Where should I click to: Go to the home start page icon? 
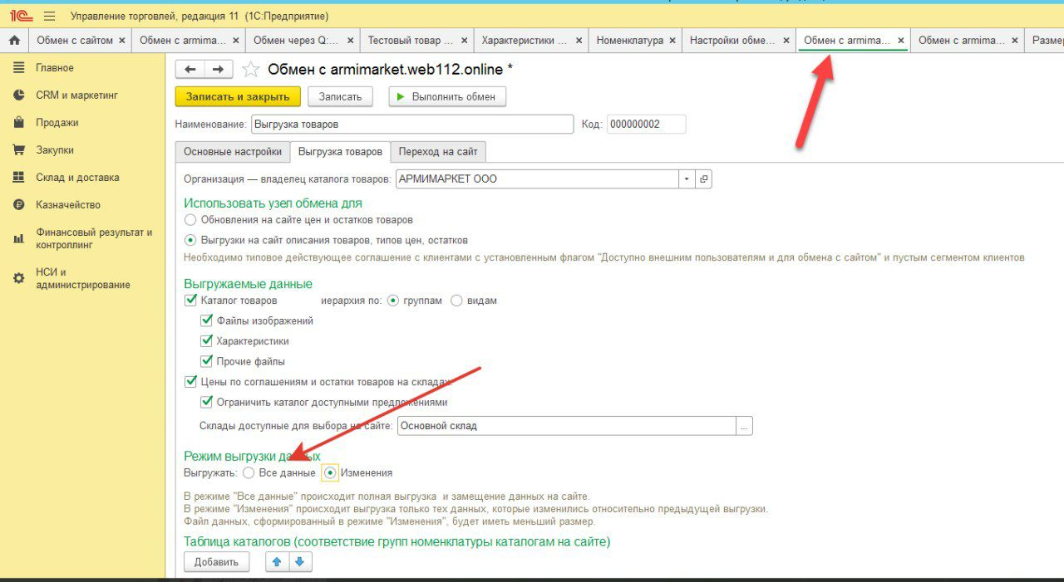tap(14, 40)
